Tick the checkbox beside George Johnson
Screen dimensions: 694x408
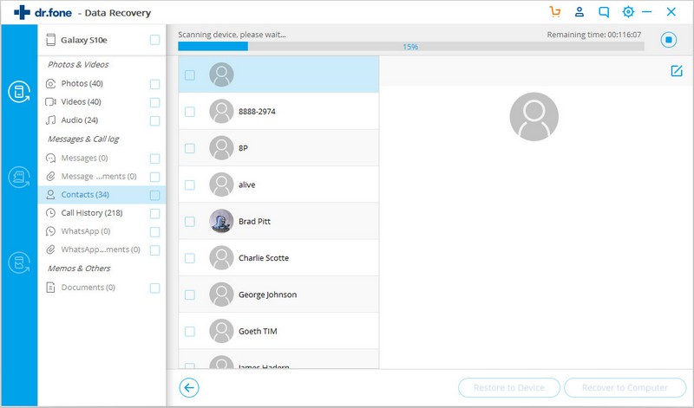pos(190,295)
